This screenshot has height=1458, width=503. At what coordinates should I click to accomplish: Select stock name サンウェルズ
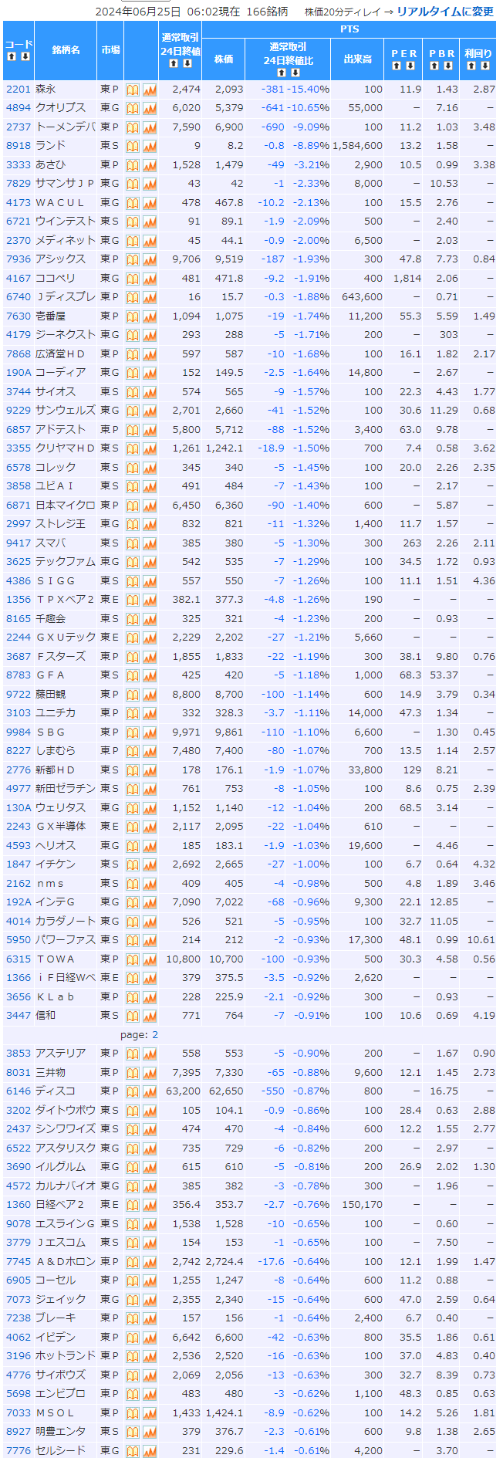pos(66,411)
